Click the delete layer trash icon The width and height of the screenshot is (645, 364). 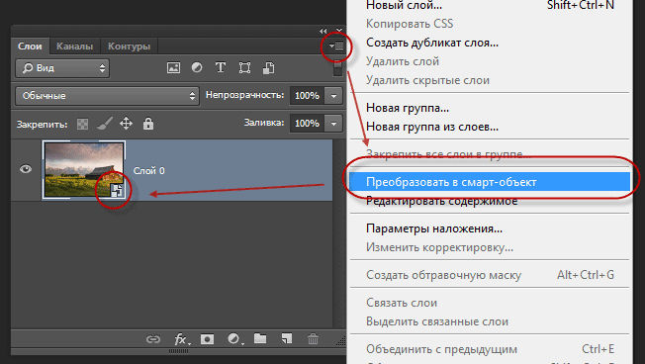313,339
